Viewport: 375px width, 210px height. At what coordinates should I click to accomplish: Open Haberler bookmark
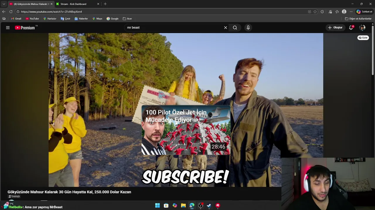81,19
